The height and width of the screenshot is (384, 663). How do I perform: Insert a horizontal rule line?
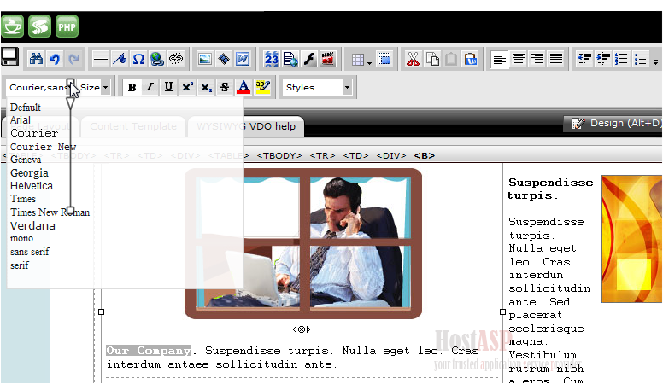pos(100,59)
